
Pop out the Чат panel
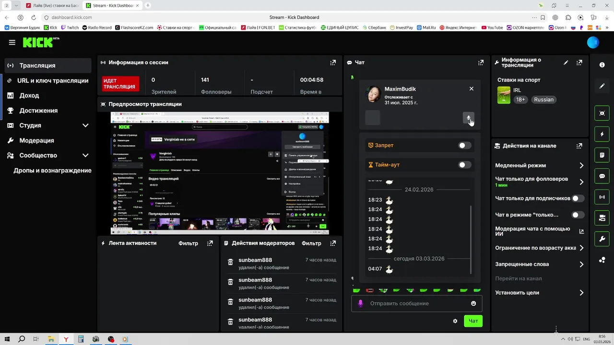coord(481,62)
